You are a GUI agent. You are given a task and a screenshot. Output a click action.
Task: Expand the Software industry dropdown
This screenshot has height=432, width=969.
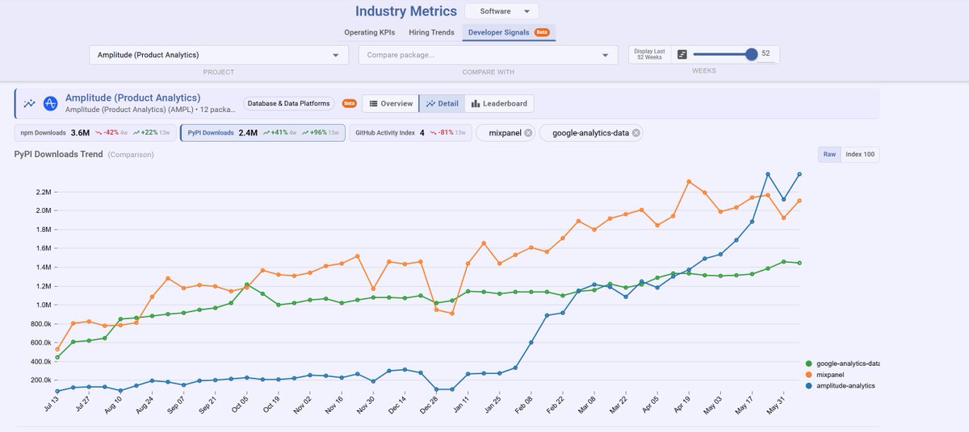[x=501, y=11]
